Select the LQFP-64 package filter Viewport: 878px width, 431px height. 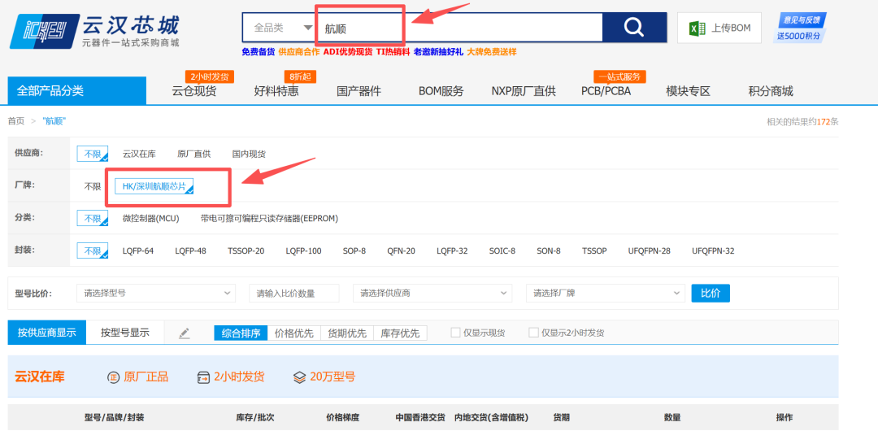click(x=138, y=251)
